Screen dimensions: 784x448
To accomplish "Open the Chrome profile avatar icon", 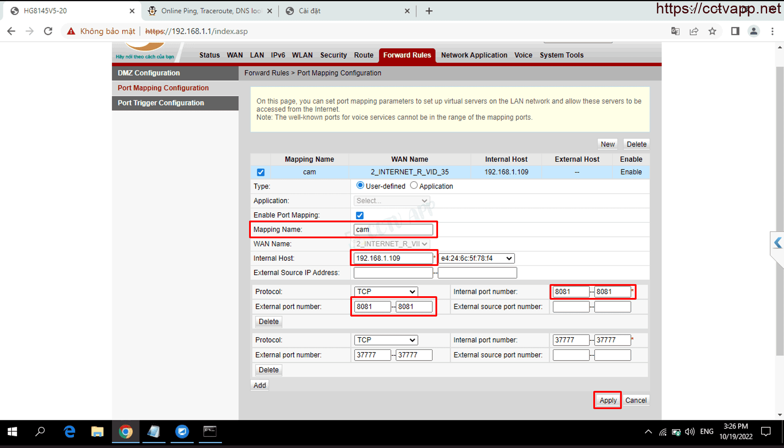I will click(753, 31).
